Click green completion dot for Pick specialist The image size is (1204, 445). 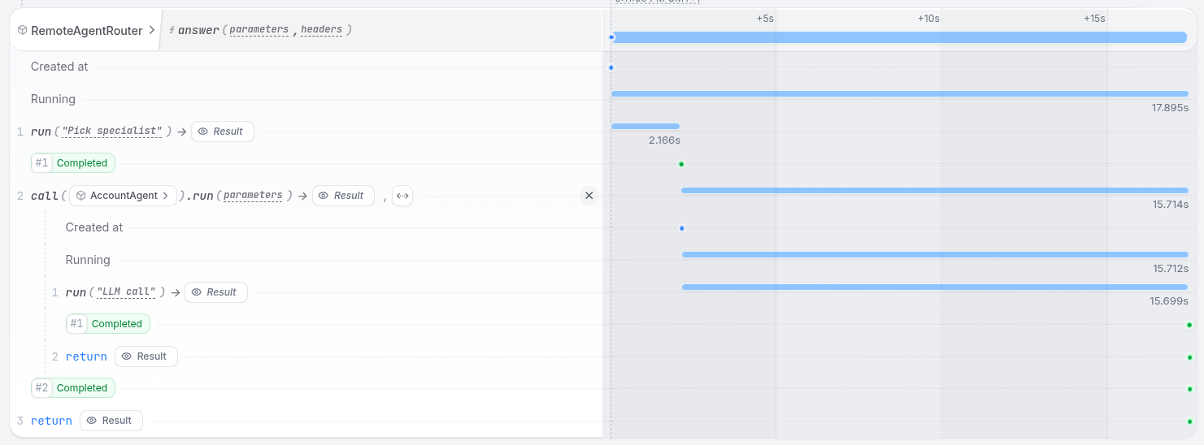click(681, 164)
